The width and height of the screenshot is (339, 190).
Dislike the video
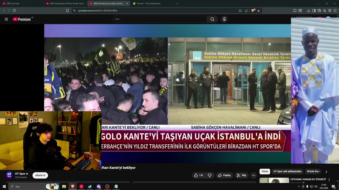pyautogui.click(x=209, y=175)
